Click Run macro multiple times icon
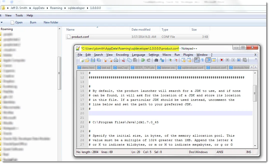270x165 pixels. tap(239, 60)
